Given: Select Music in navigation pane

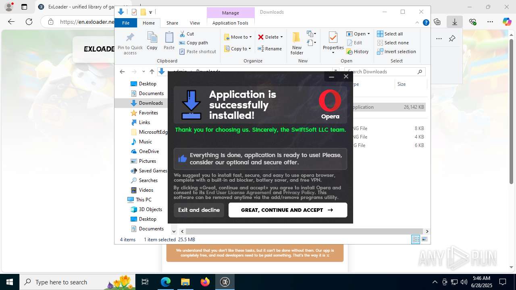Looking at the screenshot, I should [x=141, y=142].
